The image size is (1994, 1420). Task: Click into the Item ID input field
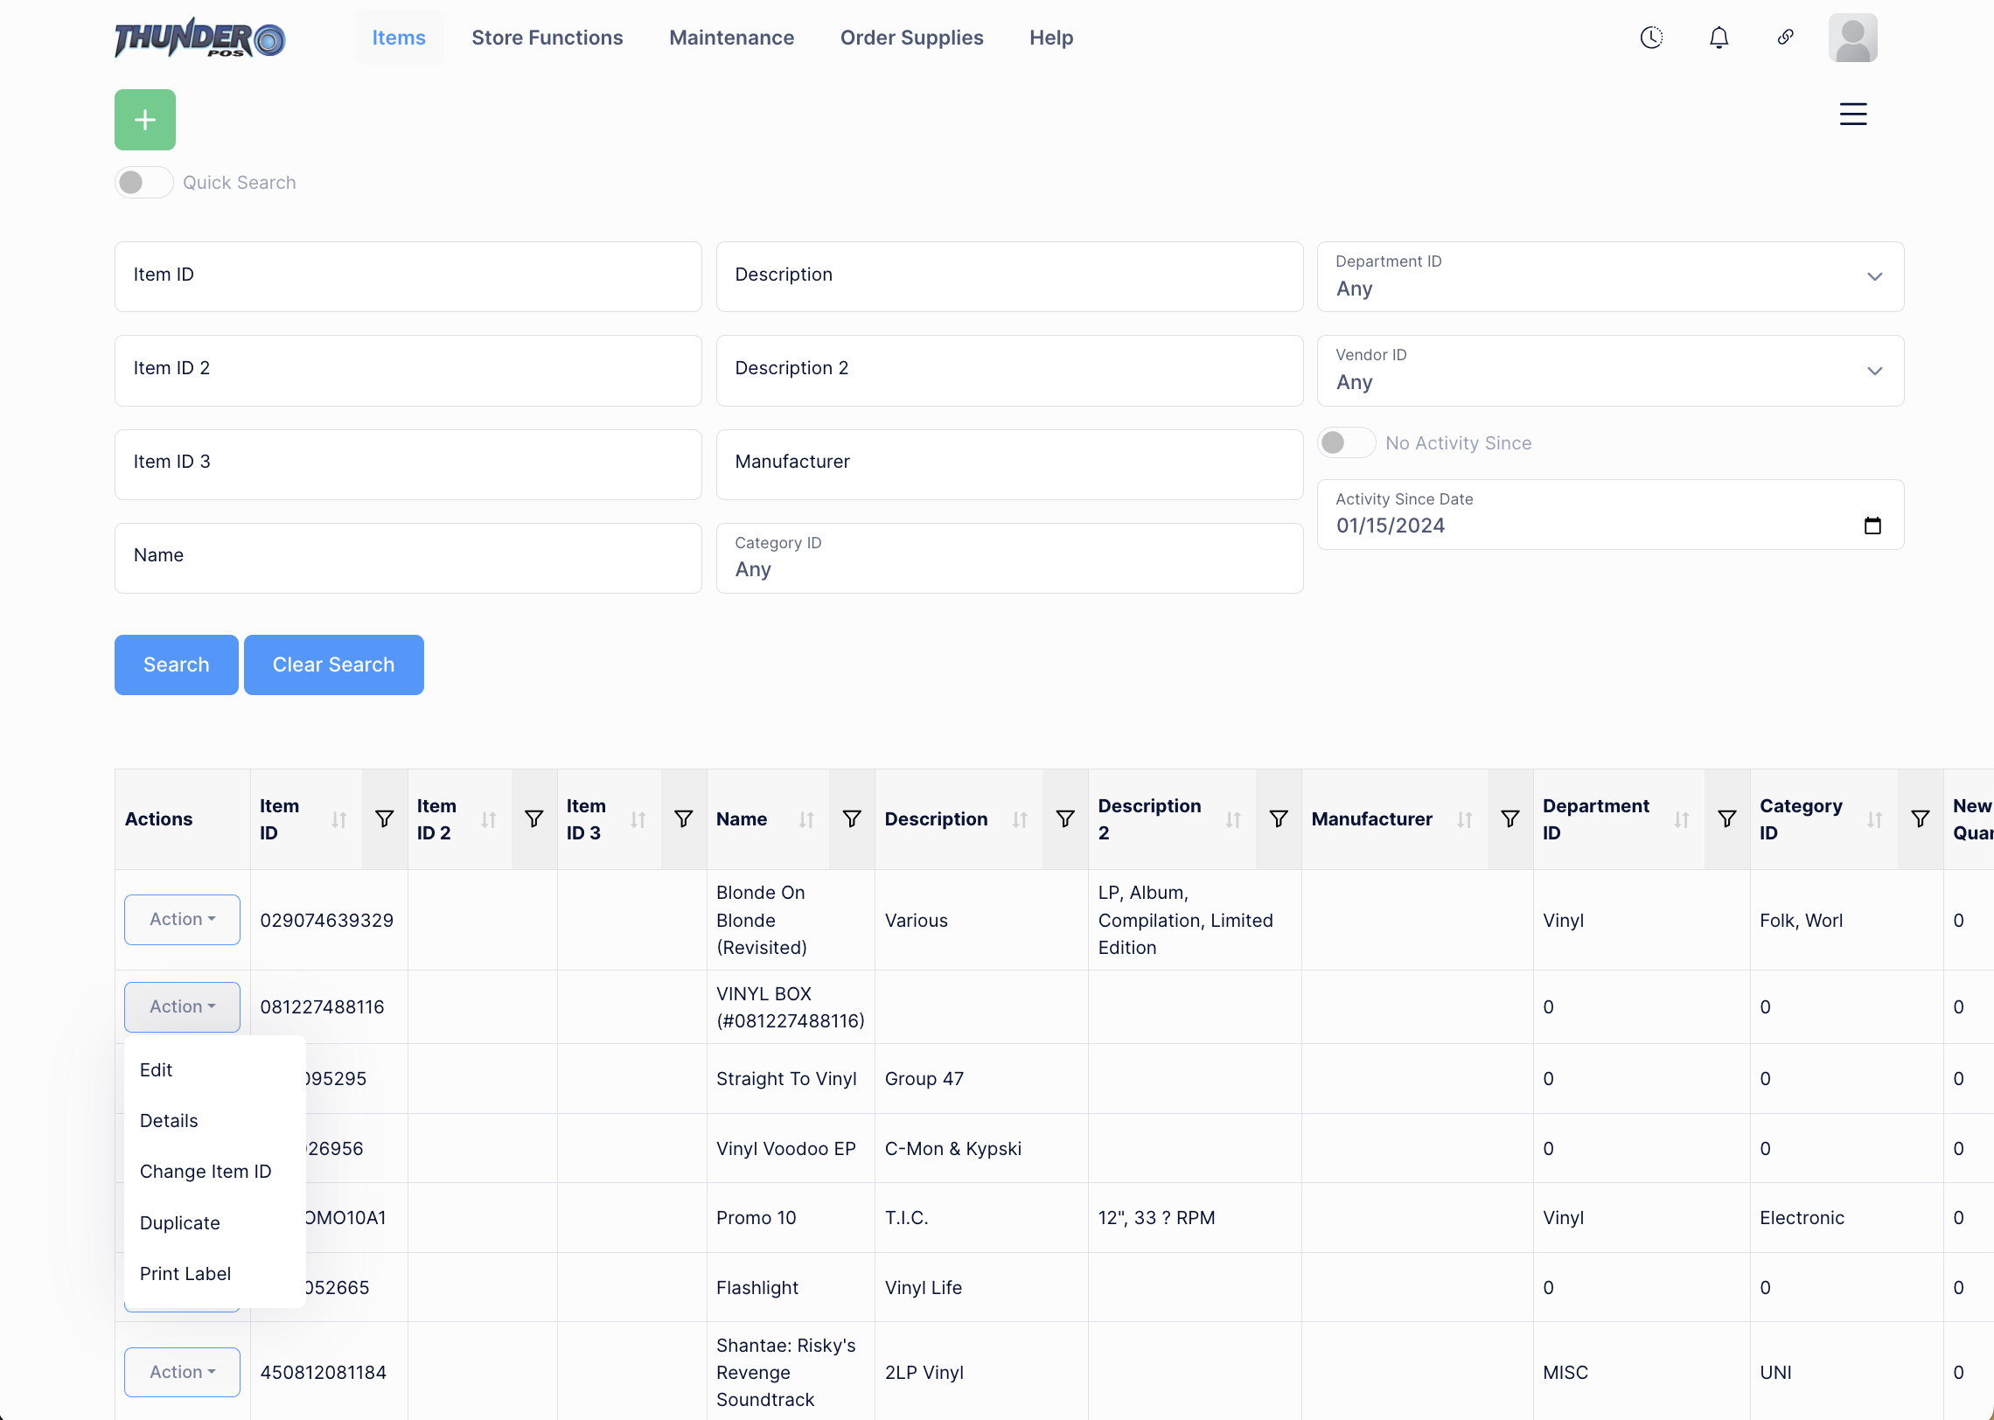(x=408, y=275)
